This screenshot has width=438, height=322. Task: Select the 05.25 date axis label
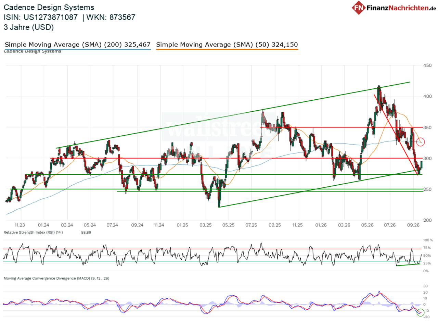click(x=228, y=225)
